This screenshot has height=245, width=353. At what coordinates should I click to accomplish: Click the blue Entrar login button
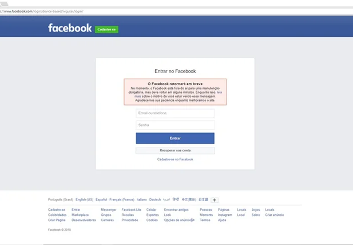point(175,138)
